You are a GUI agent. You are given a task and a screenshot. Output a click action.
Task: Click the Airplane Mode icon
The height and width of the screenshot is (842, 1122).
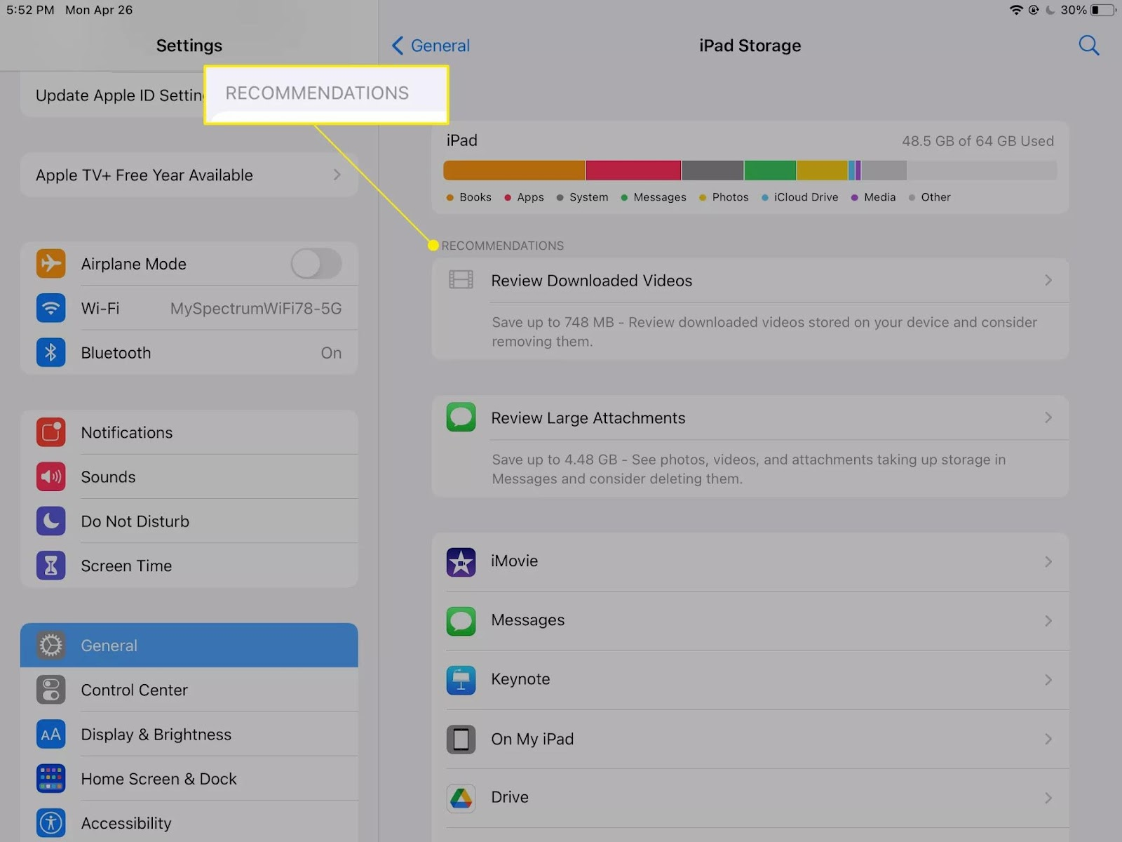(50, 264)
